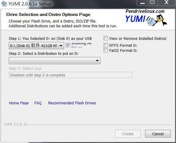Viewport: 176px width, 143px height.
Task: Open the FAQ link
Action: [38, 103]
